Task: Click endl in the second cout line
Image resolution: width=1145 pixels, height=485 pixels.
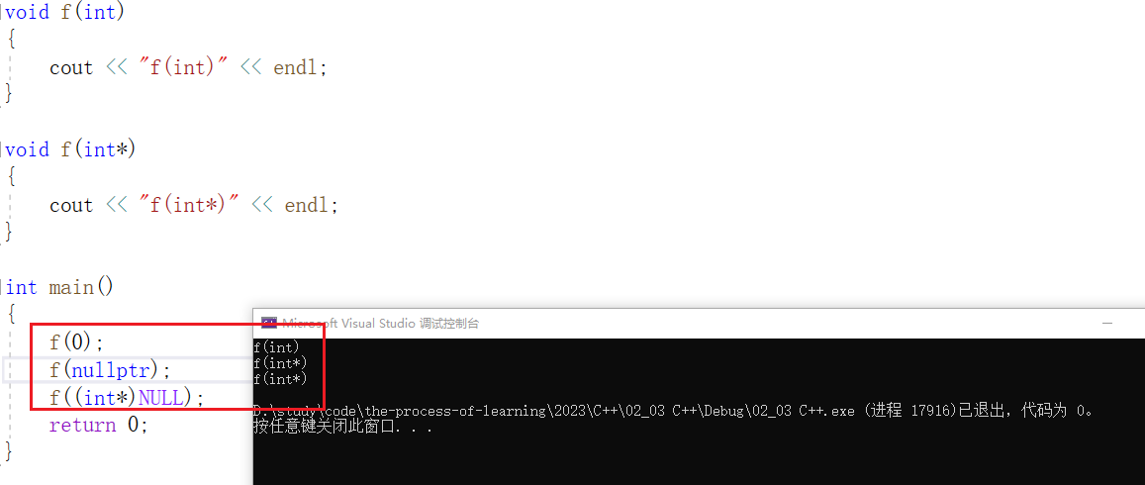Action: pyautogui.click(x=307, y=205)
